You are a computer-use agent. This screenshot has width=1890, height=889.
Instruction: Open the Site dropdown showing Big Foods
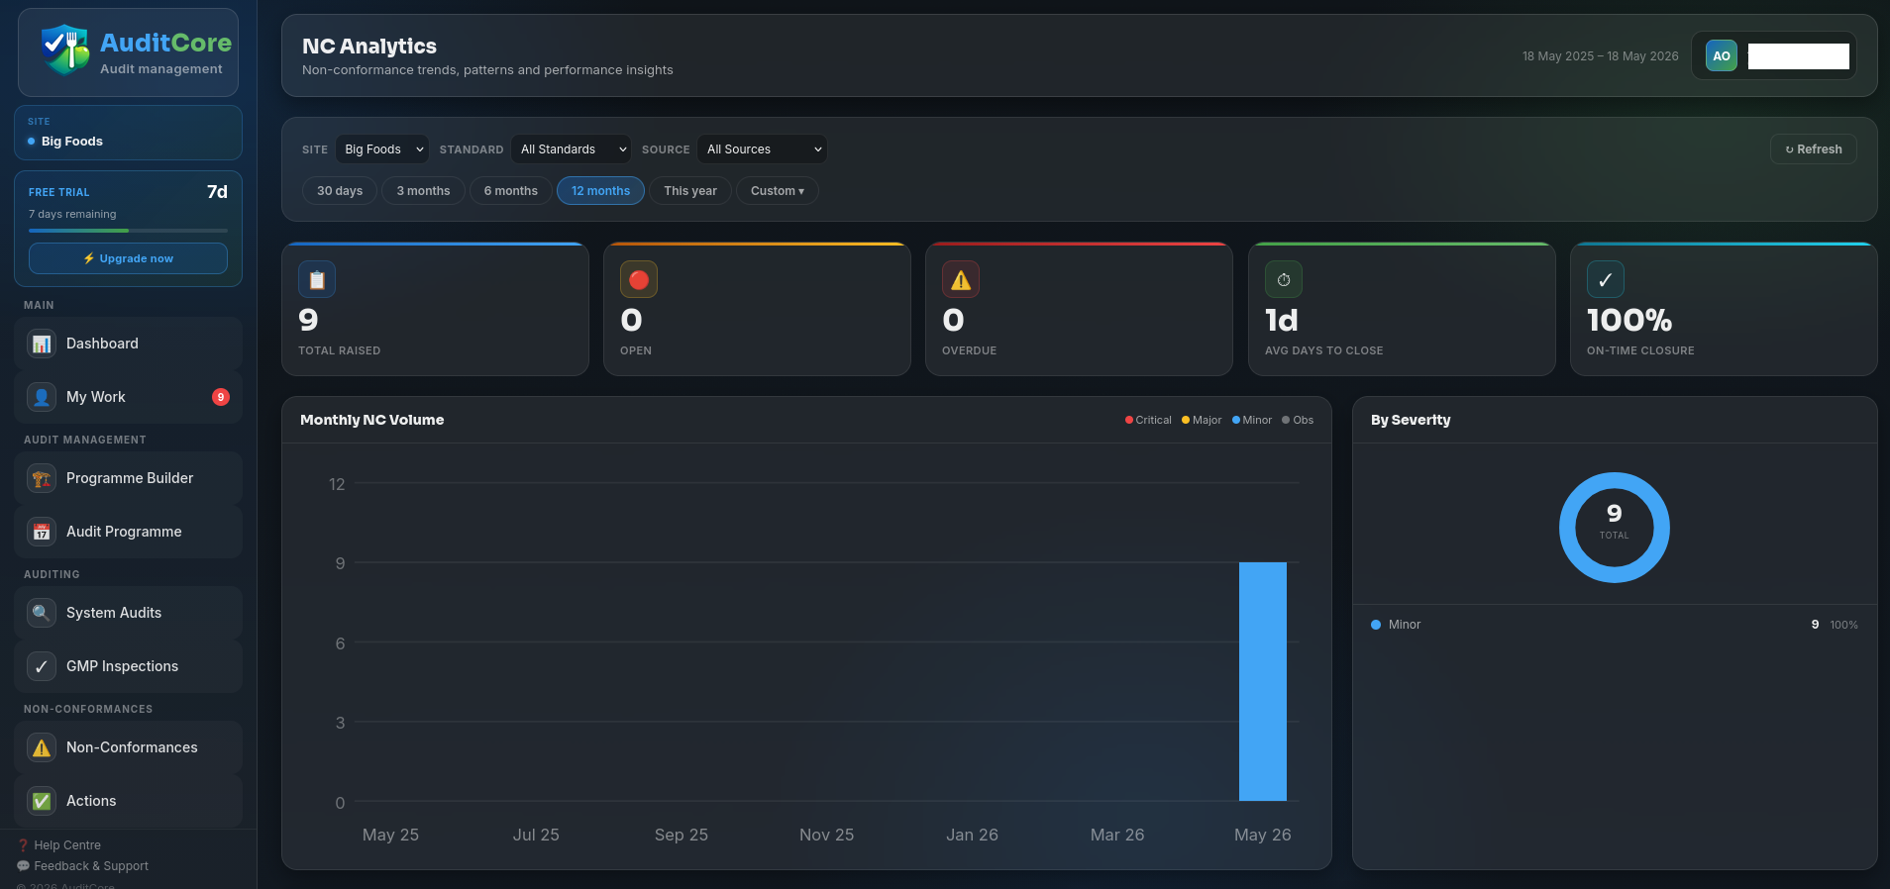point(382,149)
